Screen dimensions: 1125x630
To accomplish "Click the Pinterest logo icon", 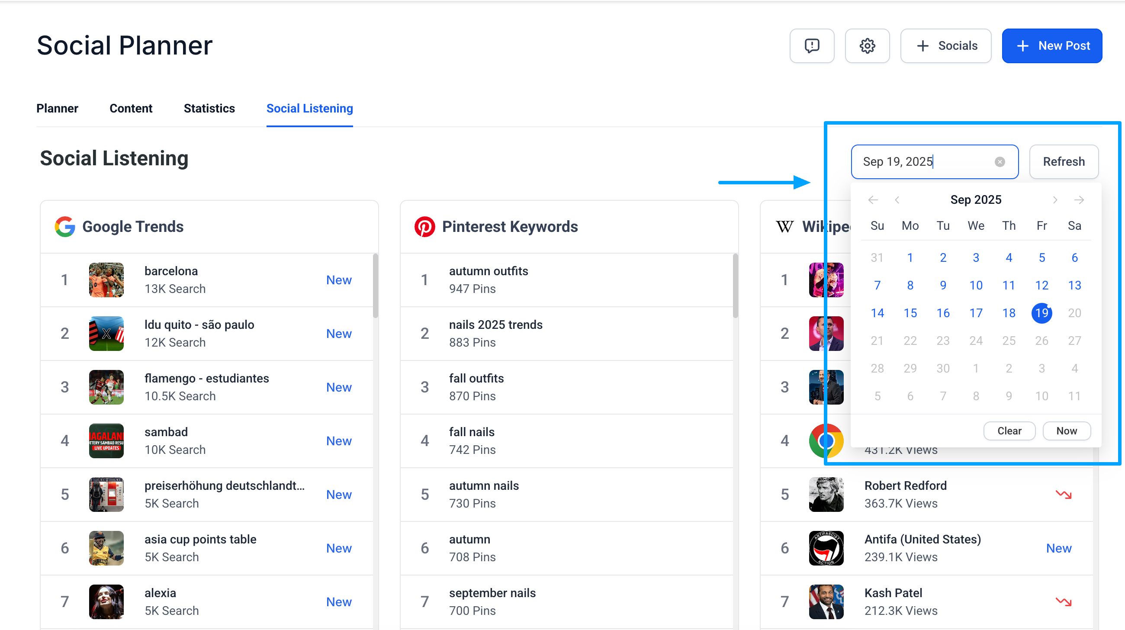I will [424, 227].
